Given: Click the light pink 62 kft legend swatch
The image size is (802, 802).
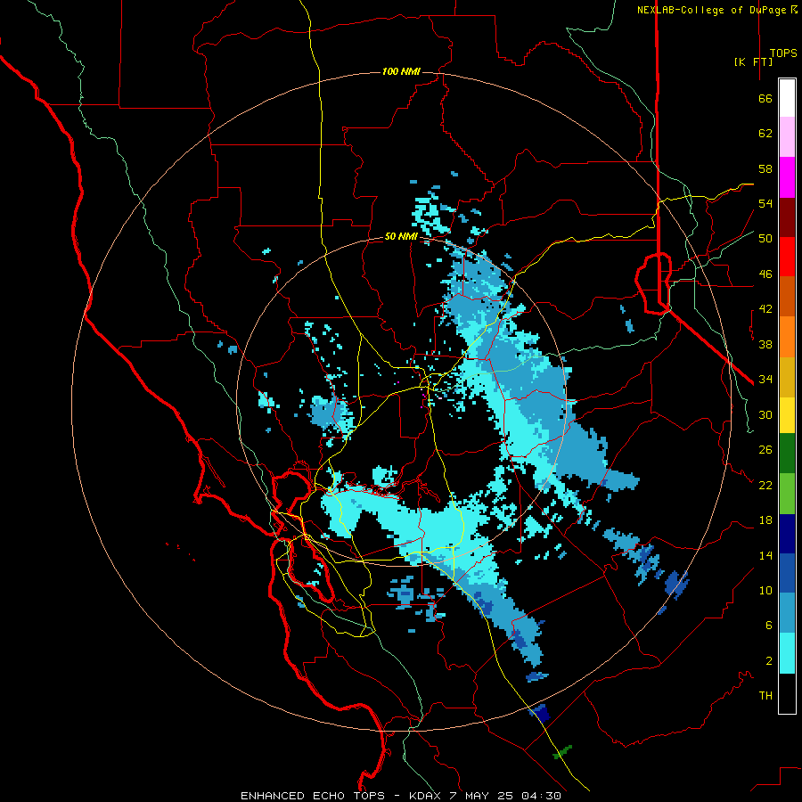Looking at the screenshot, I should (787, 136).
